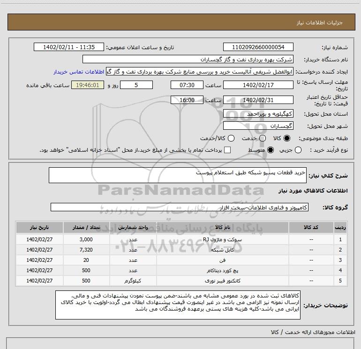Click the item name فن
The width and height of the screenshot is (361, 349).
click(222, 260)
